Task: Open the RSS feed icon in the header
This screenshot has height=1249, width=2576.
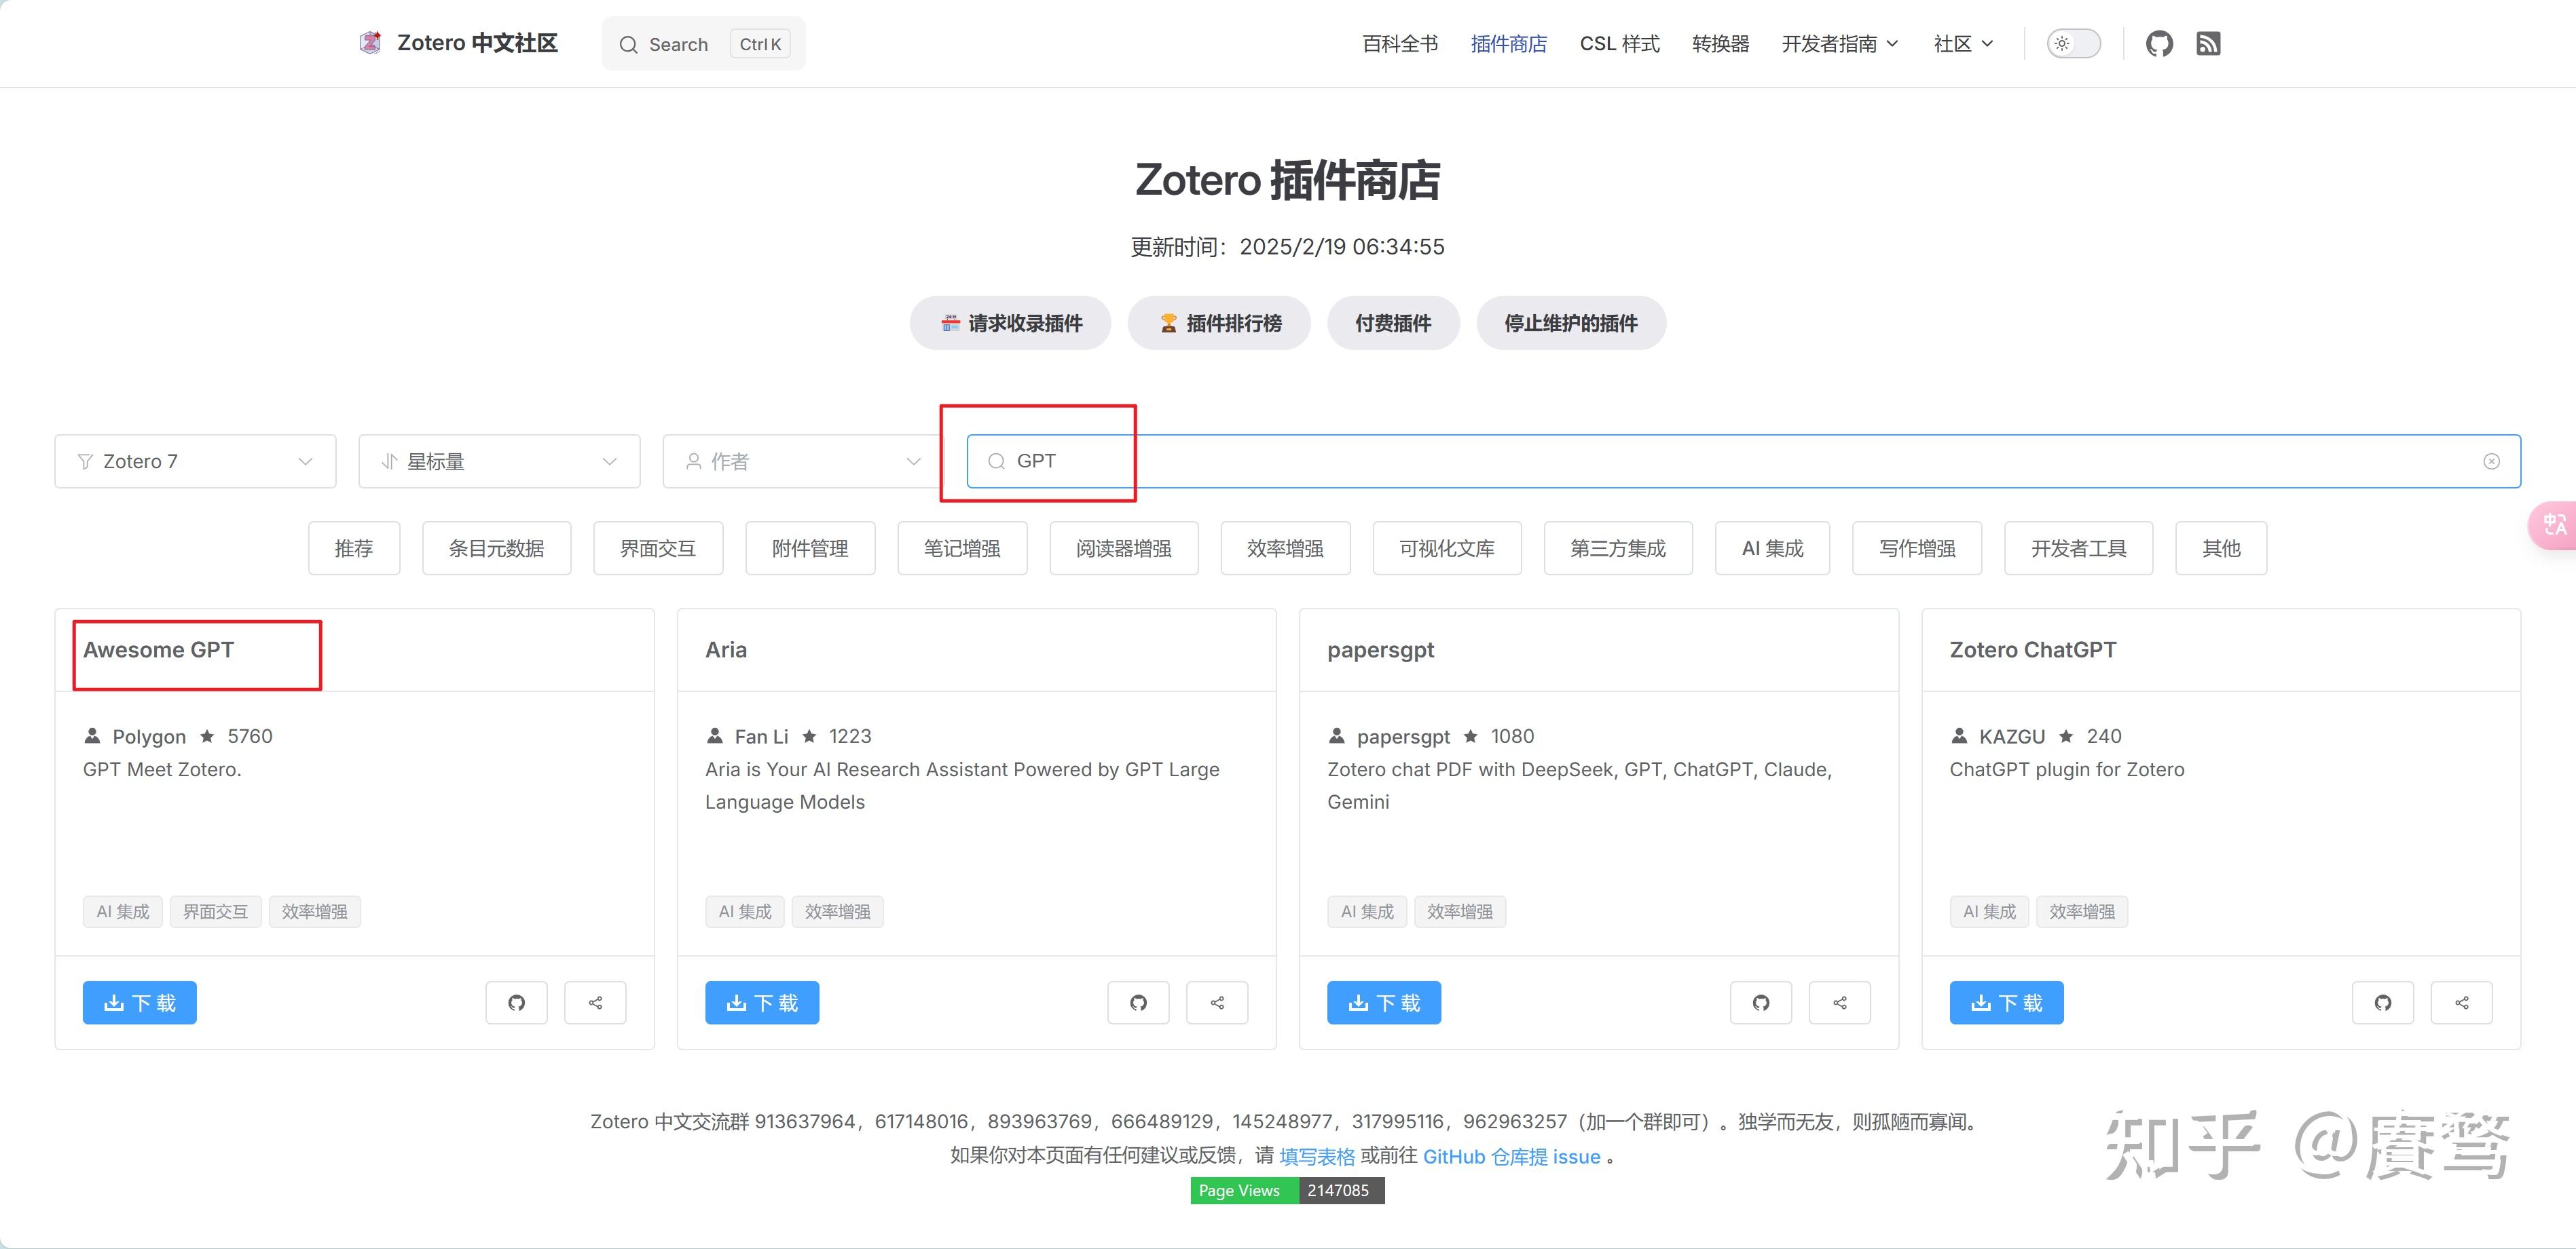Action: click(x=2209, y=43)
